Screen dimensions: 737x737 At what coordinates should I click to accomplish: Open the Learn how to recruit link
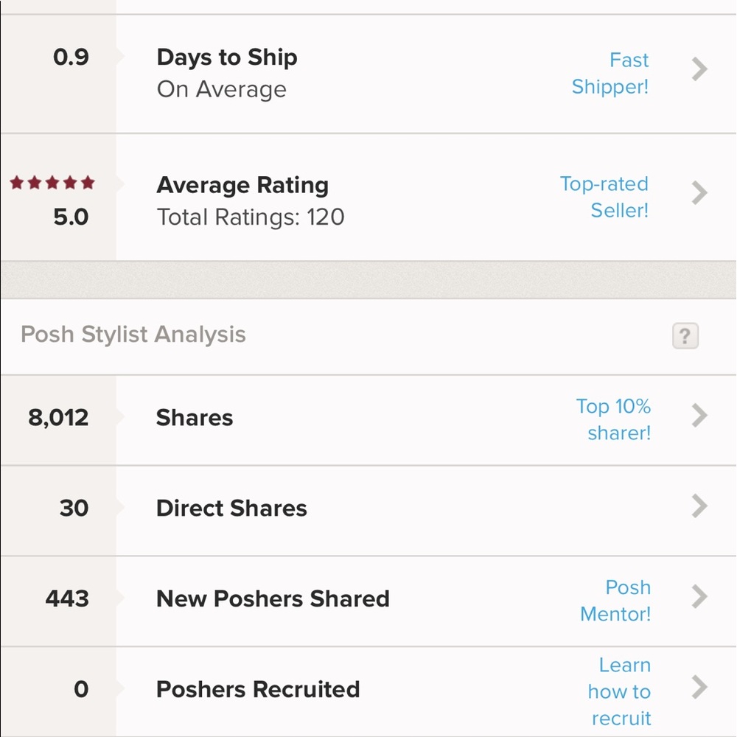[620, 691]
